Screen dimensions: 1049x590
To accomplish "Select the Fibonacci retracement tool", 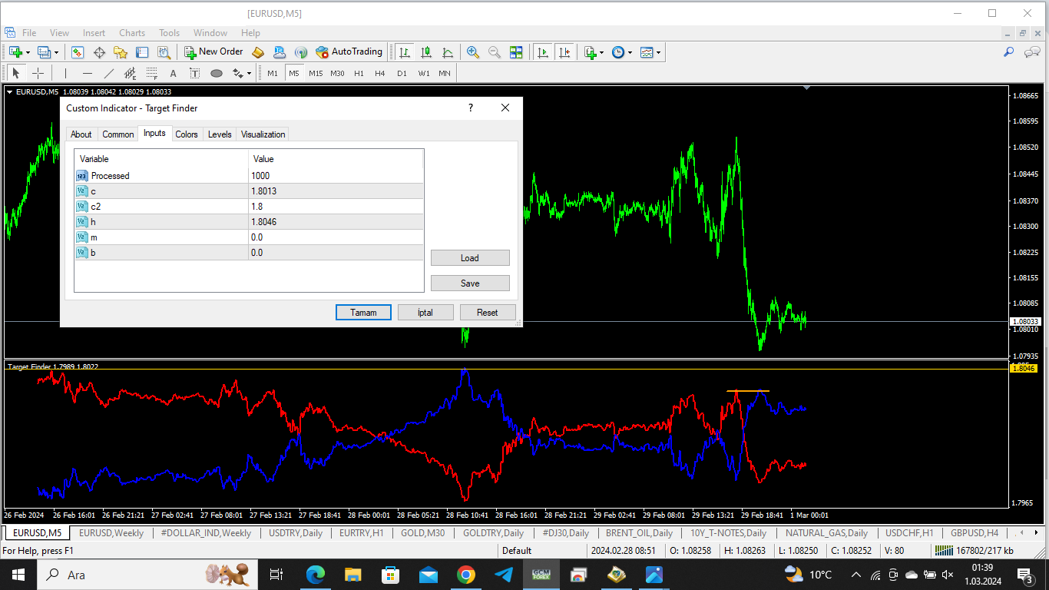I will 152,74.
